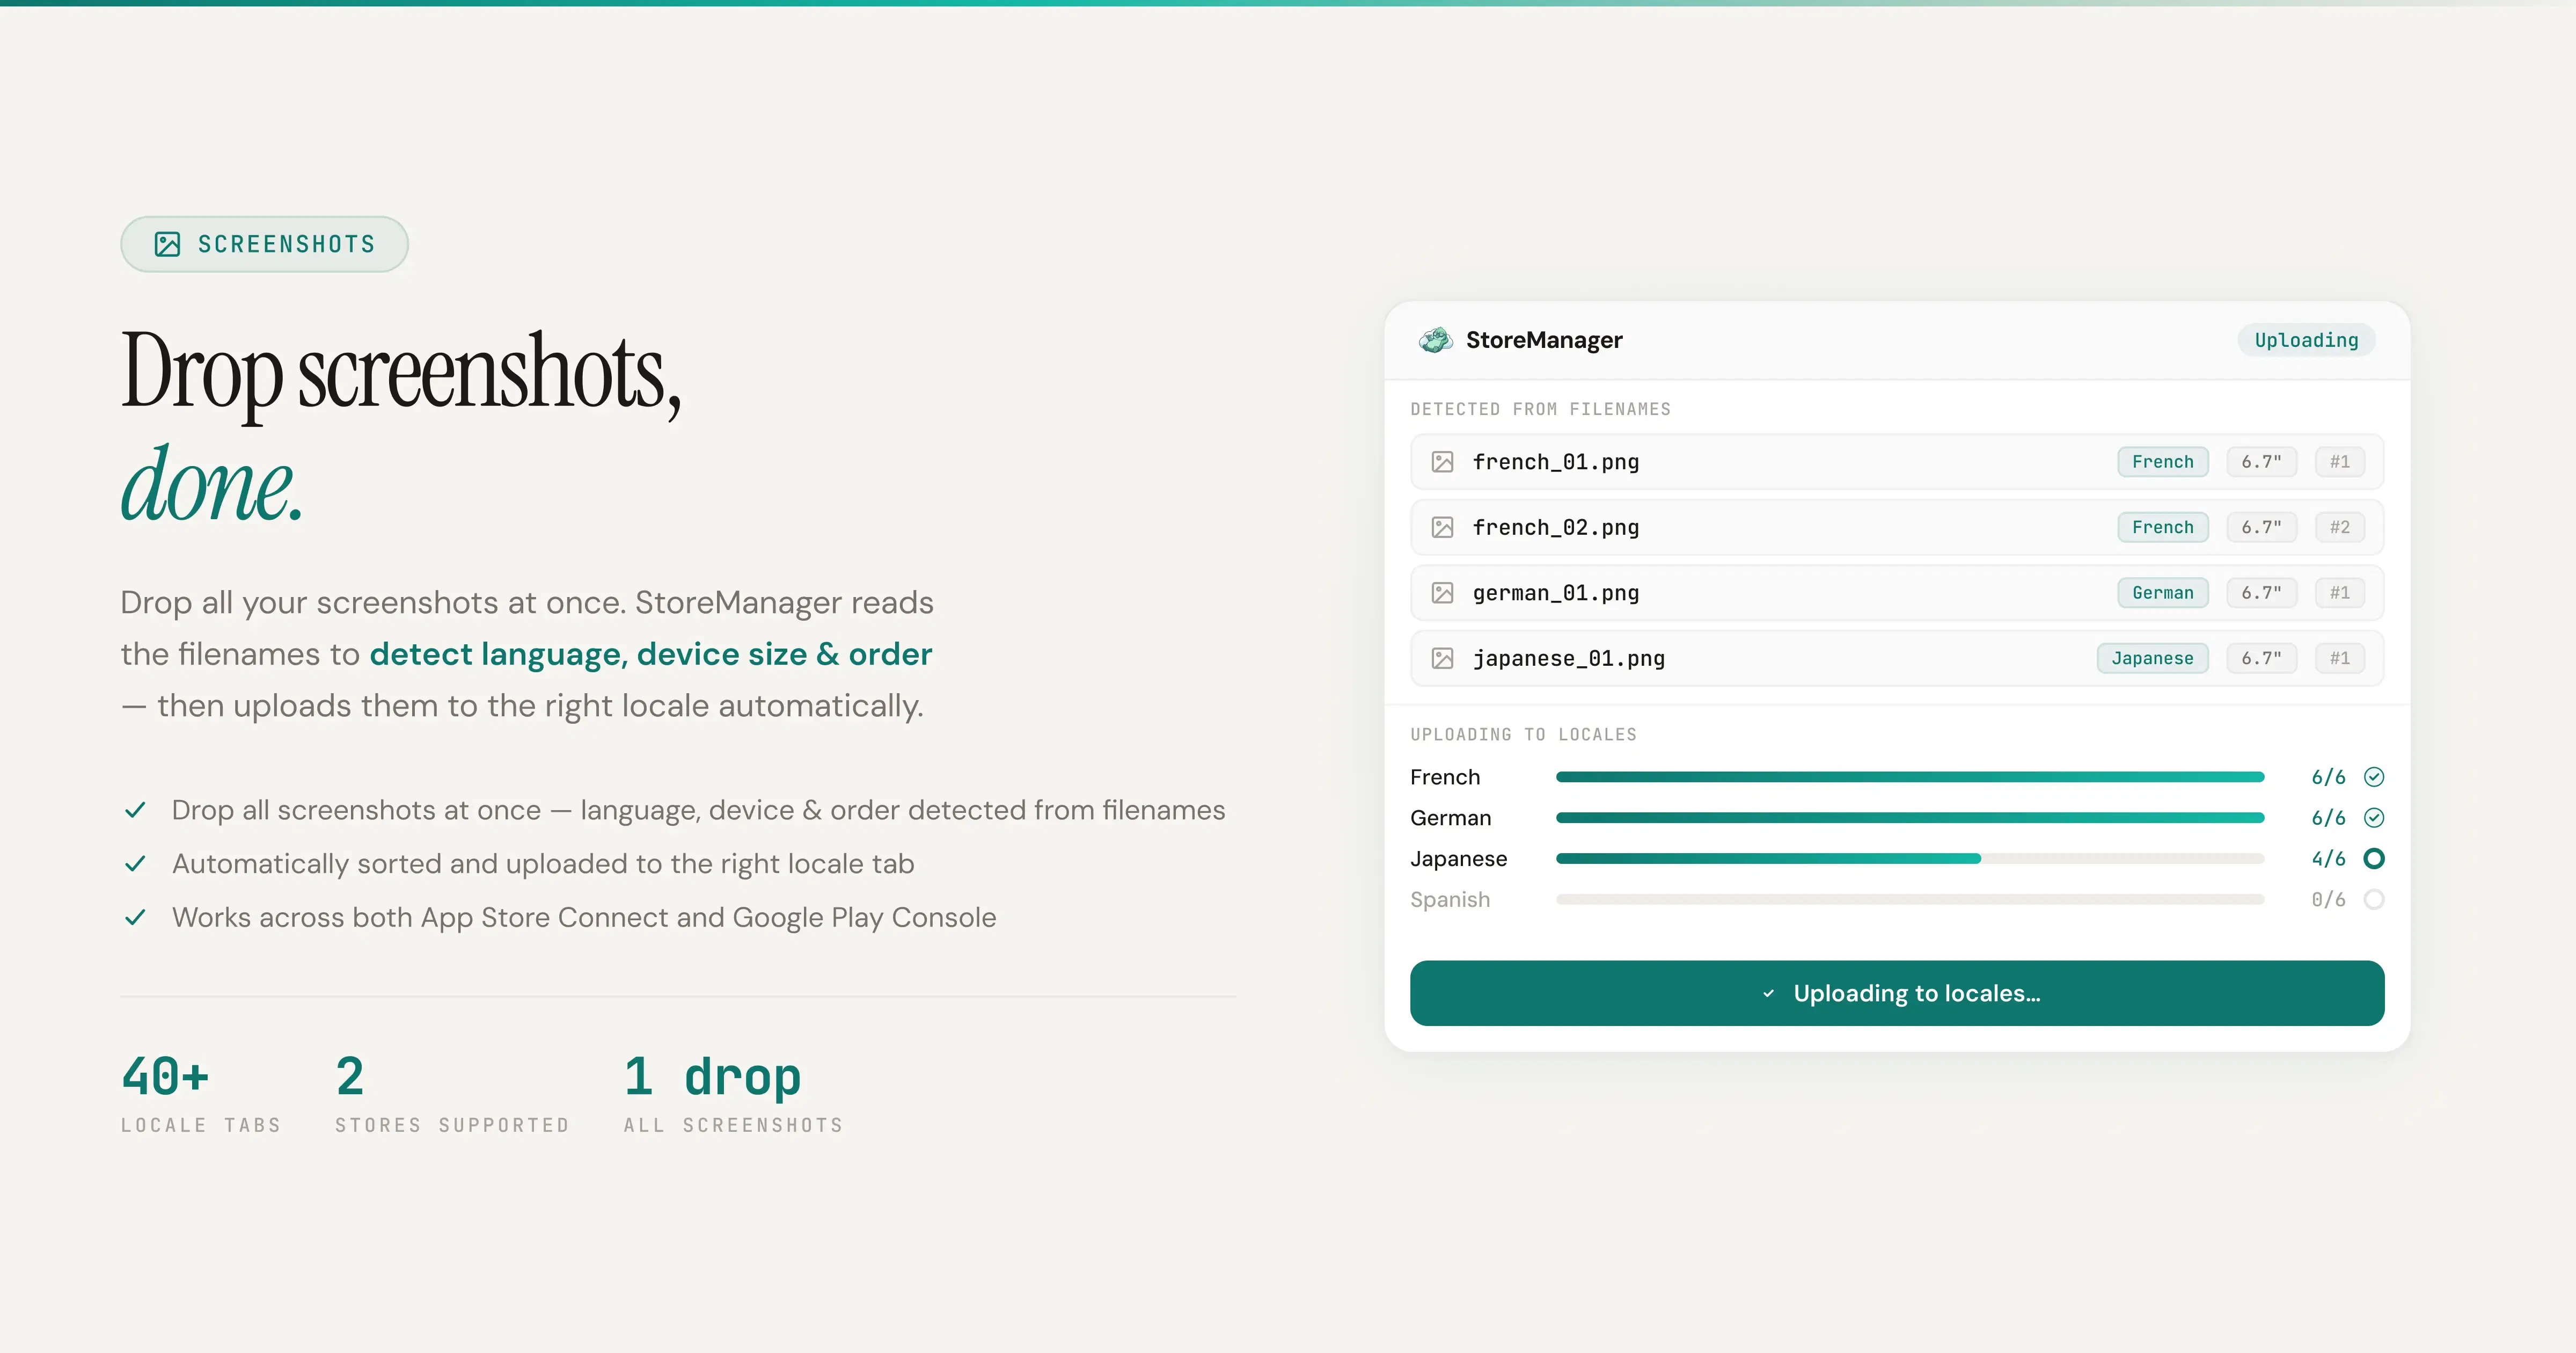Click the French tag on french_01.png row
Screen dimensions: 2576x1353
2163,462
